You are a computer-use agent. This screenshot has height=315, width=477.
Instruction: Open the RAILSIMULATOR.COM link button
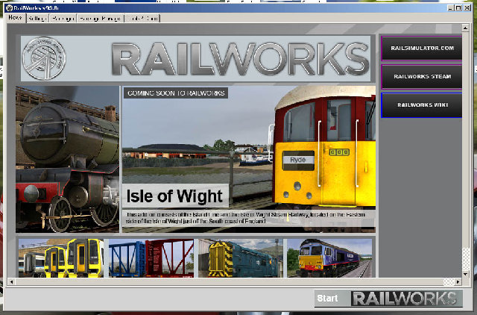tap(422, 49)
